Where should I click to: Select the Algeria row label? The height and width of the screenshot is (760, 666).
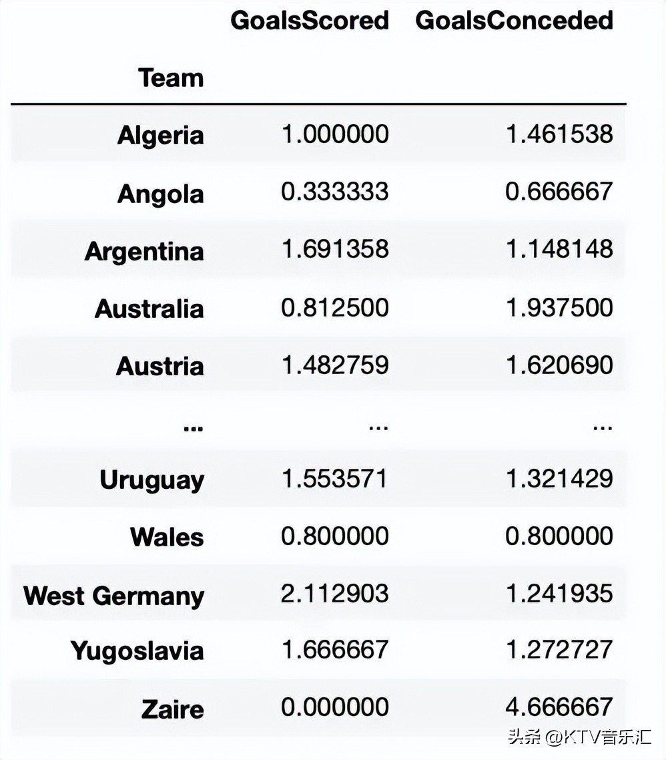(x=160, y=136)
